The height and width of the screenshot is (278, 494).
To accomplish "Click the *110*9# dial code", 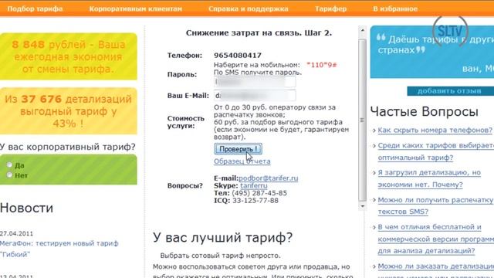I will point(322,65).
